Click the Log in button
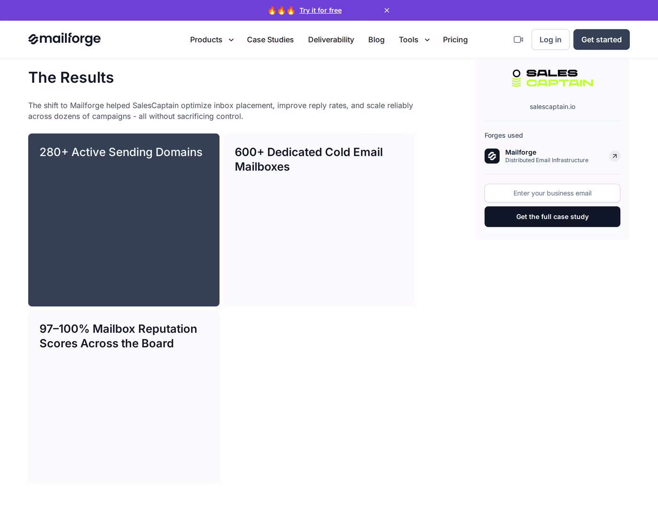This screenshot has height=517, width=658. click(550, 39)
